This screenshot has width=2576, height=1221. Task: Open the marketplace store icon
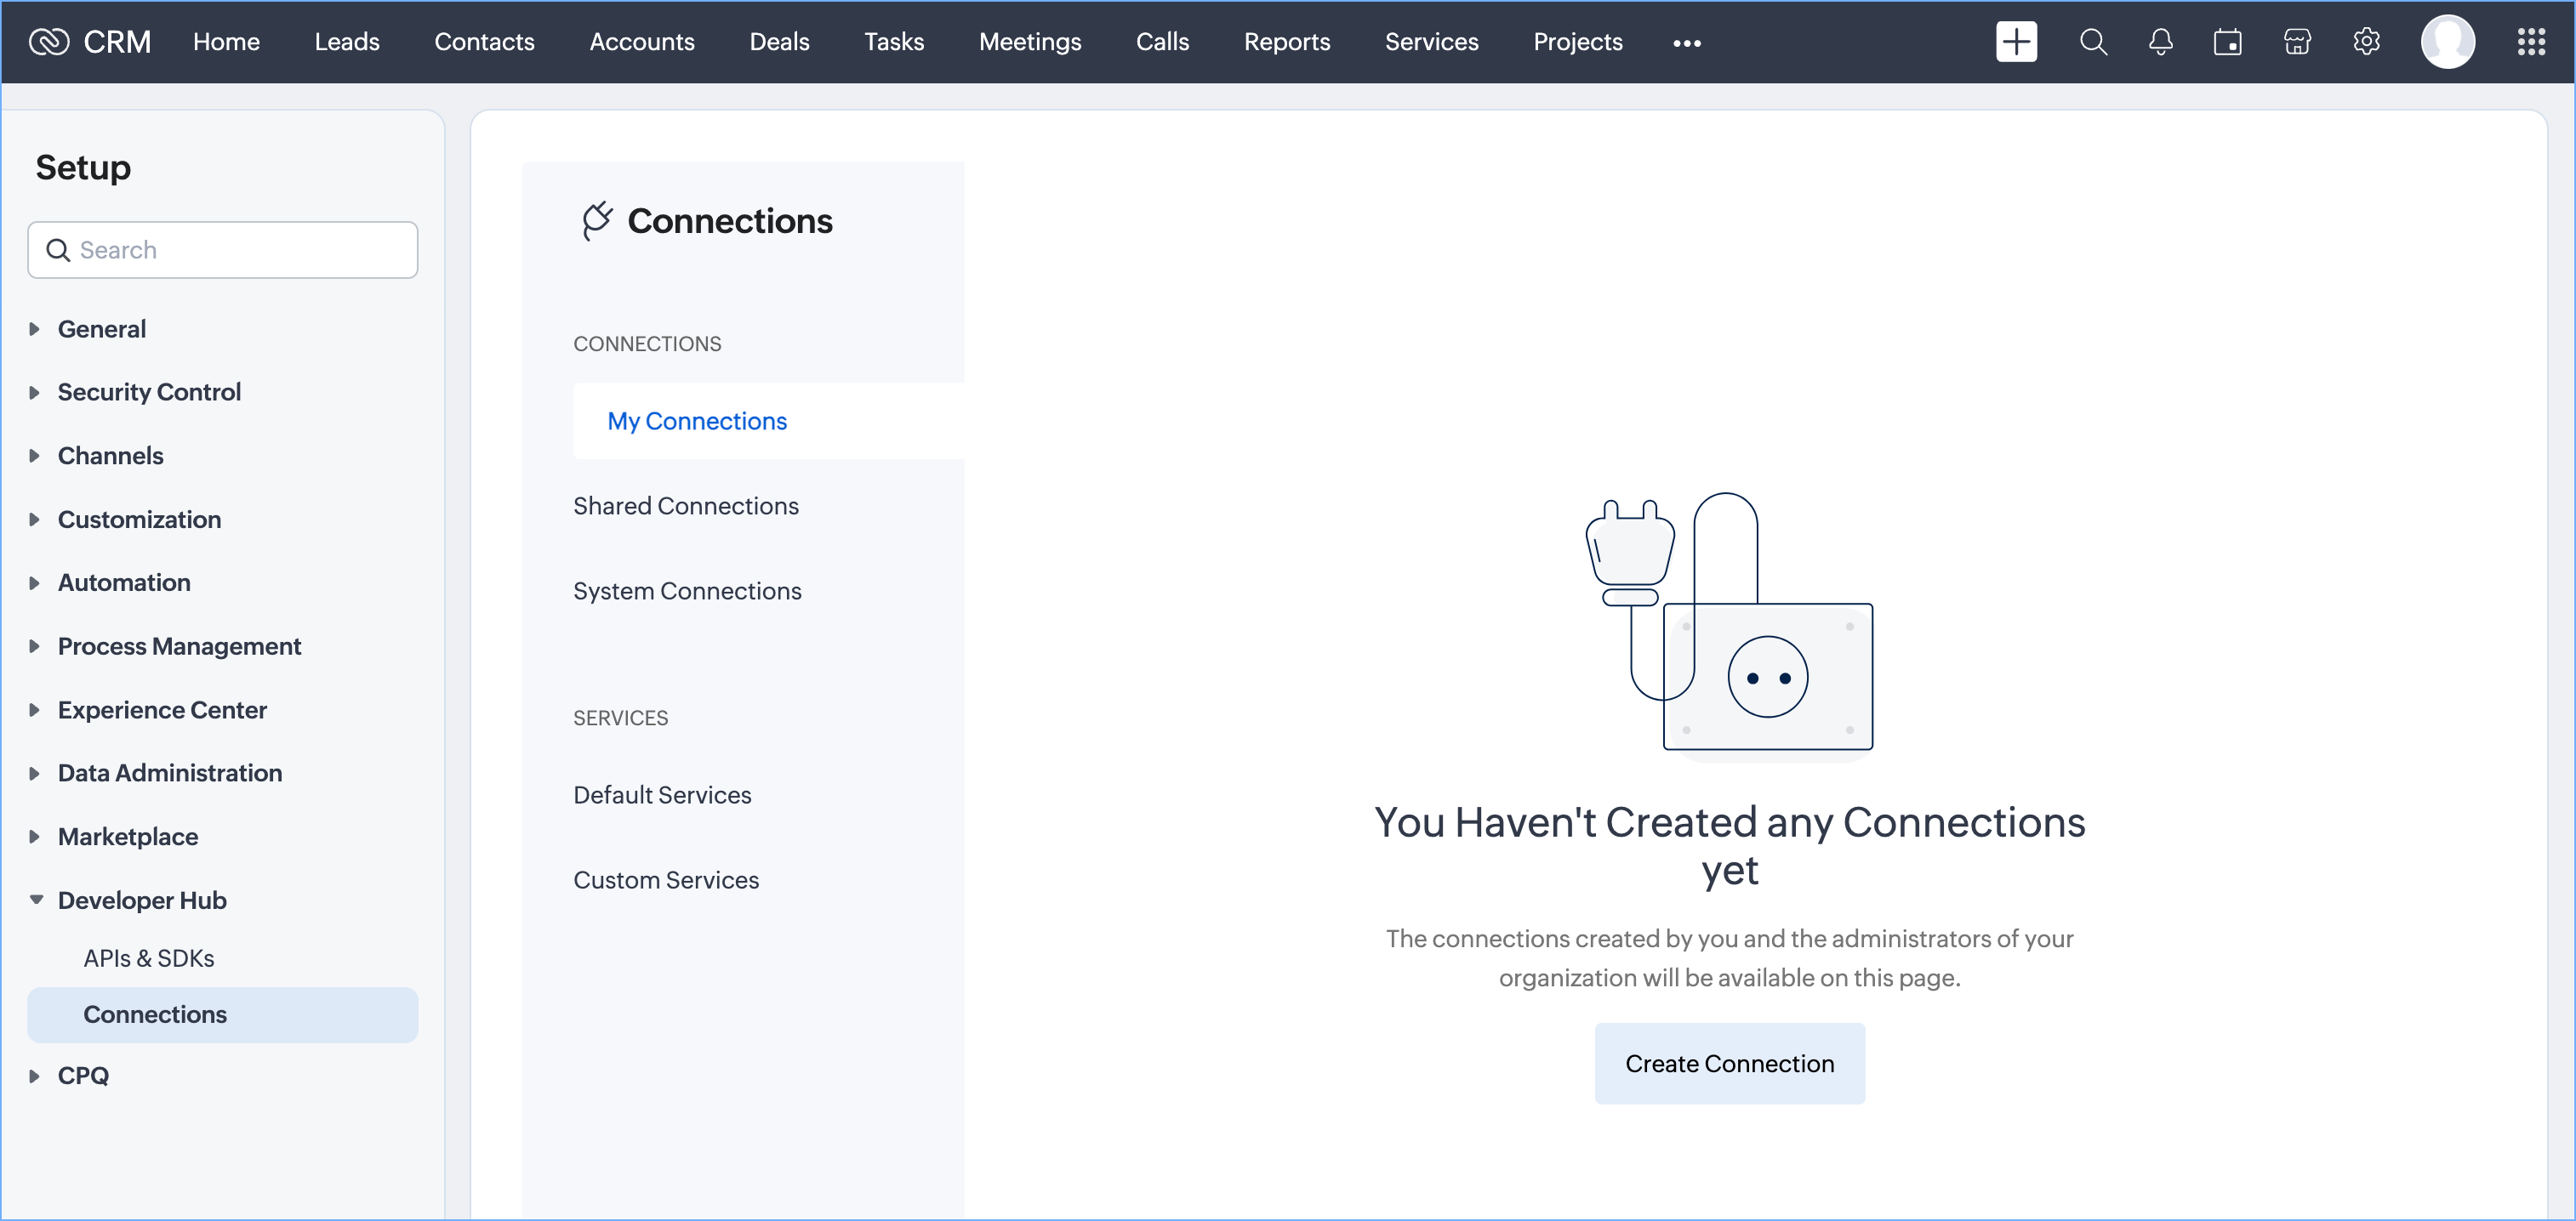point(2297,42)
